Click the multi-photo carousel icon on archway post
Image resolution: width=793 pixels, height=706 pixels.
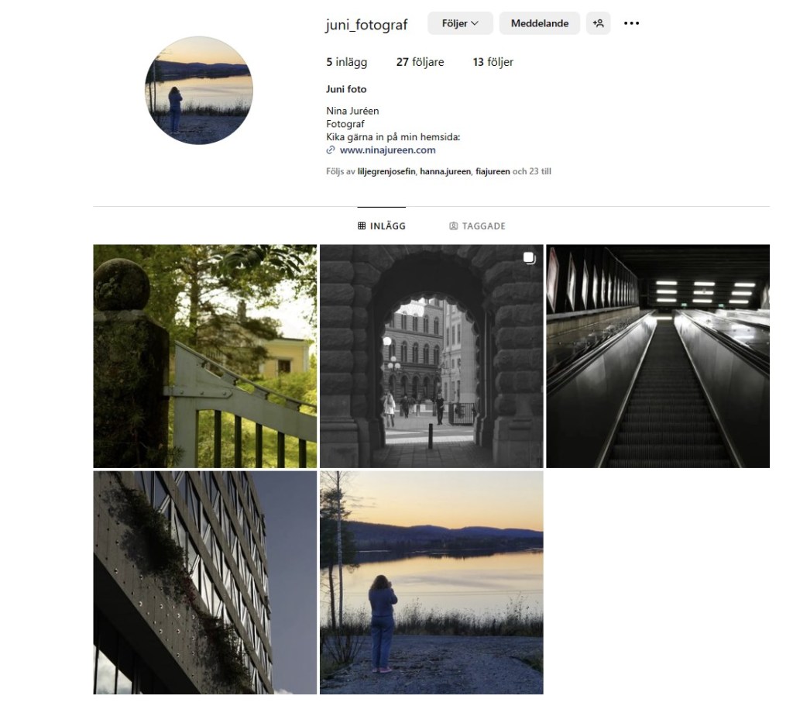pos(529,257)
